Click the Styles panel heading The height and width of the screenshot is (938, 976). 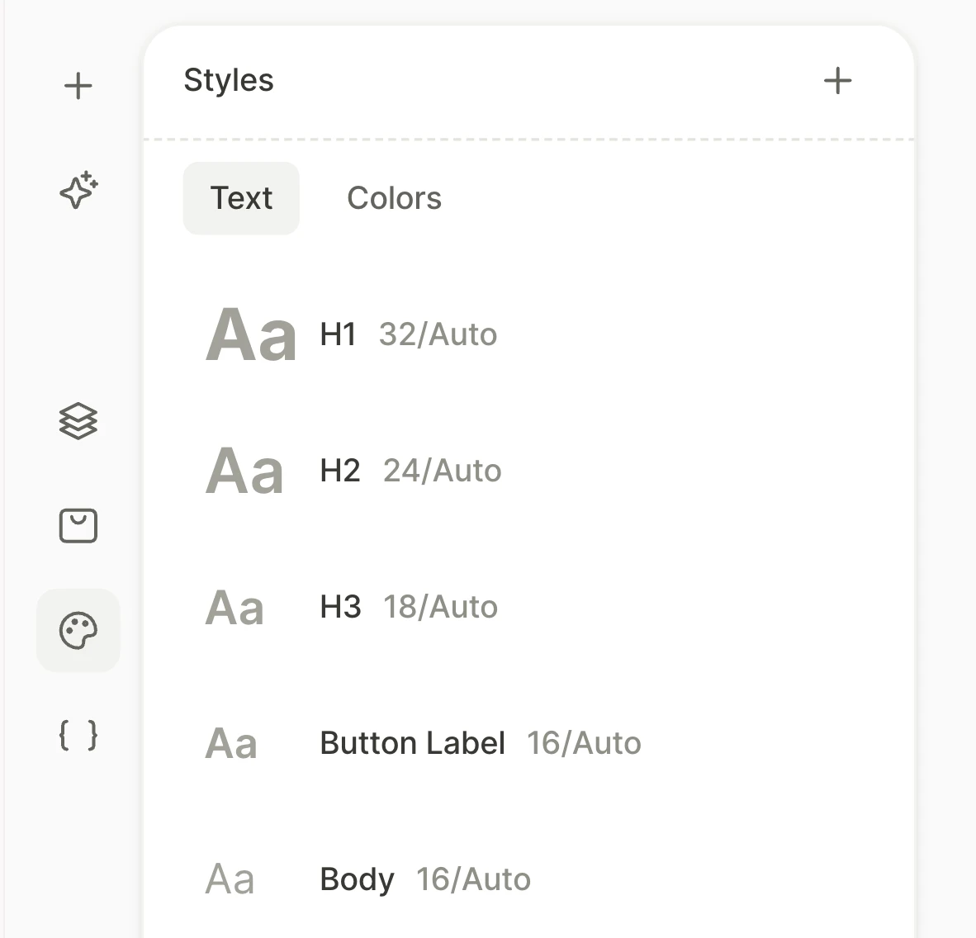(229, 80)
